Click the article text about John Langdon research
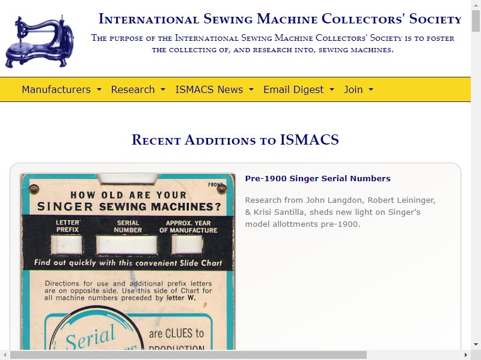The image size is (481, 360). (340, 212)
